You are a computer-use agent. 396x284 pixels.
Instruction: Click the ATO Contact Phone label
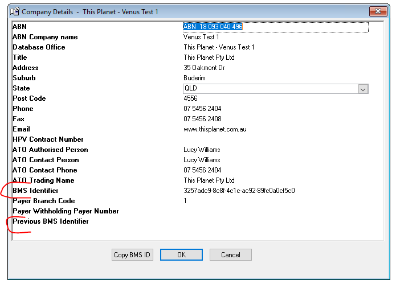point(44,170)
